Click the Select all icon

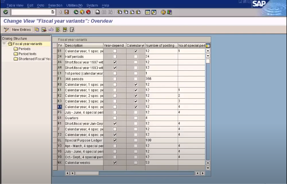[x=58, y=30]
